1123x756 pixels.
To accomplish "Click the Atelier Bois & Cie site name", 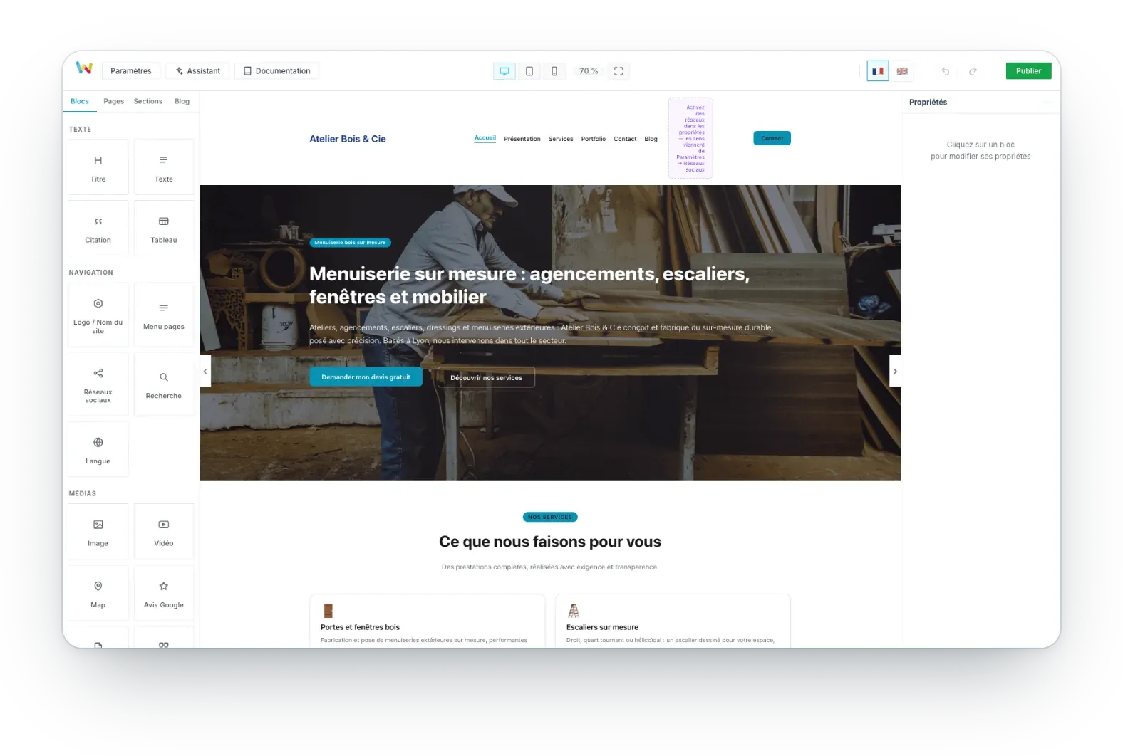I will click(348, 139).
